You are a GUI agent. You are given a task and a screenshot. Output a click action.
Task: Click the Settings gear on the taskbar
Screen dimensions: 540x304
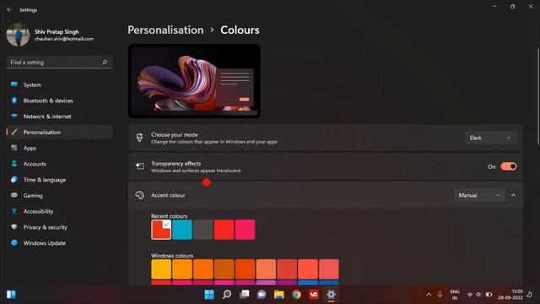tap(331, 295)
